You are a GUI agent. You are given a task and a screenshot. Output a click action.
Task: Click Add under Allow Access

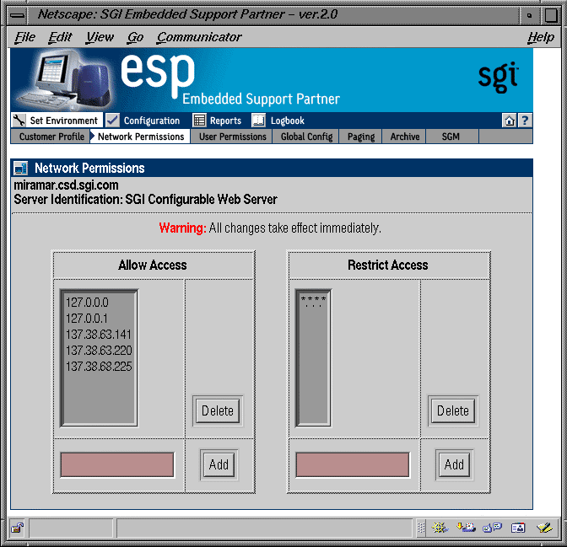tap(219, 464)
